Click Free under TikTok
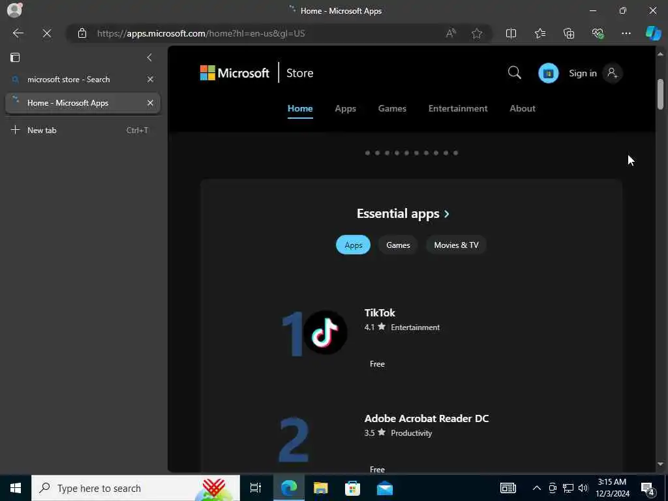 (x=377, y=364)
